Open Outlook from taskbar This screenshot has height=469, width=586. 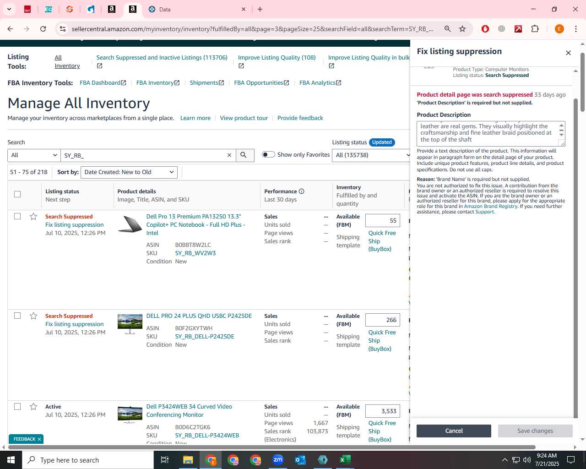[x=300, y=460]
